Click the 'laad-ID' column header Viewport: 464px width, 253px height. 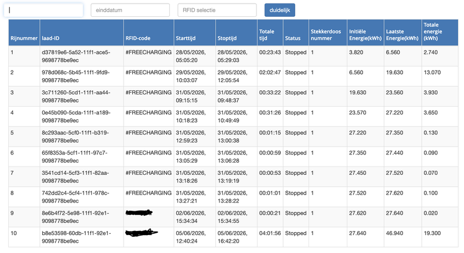tap(50, 38)
